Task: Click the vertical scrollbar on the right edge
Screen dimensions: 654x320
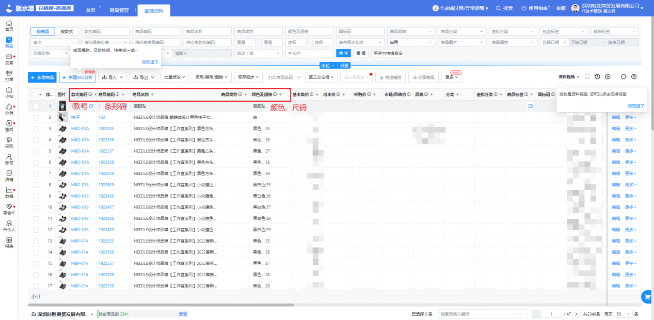Action: (x=651, y=72)
